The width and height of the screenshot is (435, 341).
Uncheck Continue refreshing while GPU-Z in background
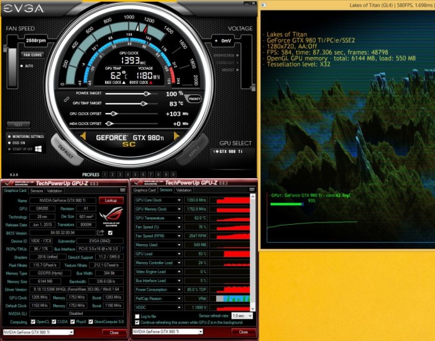(x=137, y=322)
